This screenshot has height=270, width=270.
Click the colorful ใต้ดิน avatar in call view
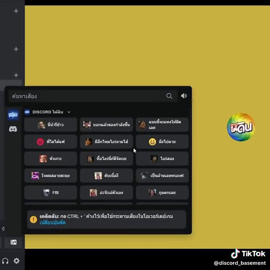(x=241, y=127)
